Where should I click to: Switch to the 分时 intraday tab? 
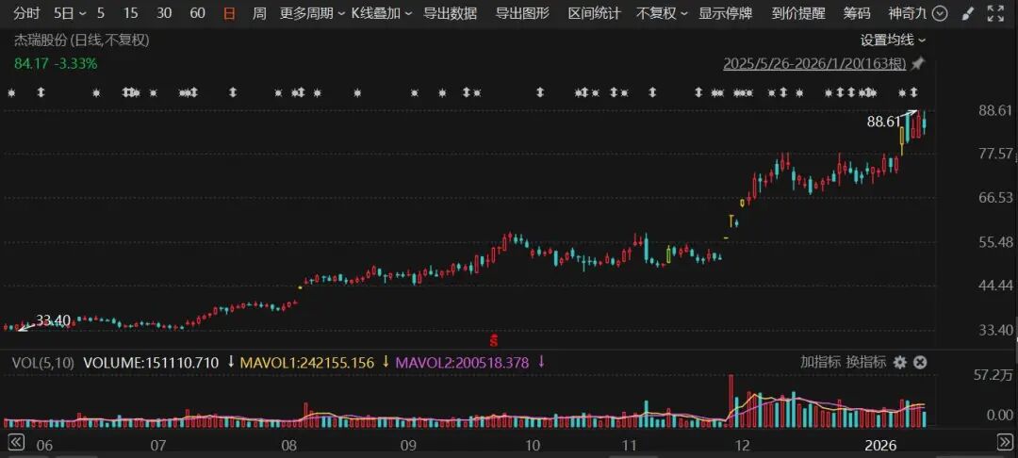click(x=27, y=13)
